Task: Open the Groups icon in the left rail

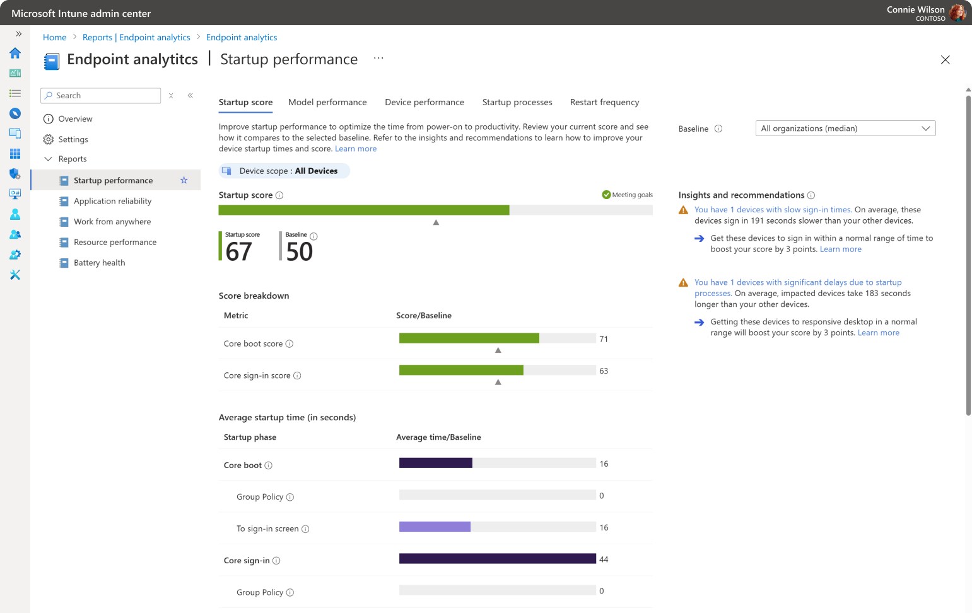Action: pyautogui.click(x=15, y=234)
